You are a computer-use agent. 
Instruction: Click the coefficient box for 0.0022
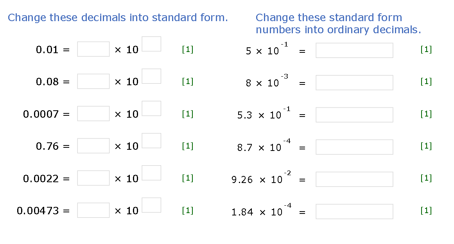click(x=93, y=178)
